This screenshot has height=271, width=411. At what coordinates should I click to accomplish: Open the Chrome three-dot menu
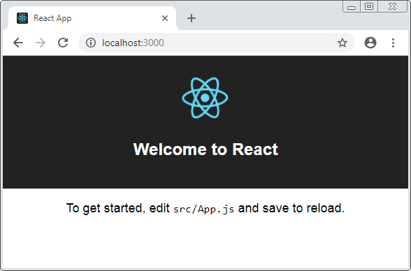(x=393, y=43)
